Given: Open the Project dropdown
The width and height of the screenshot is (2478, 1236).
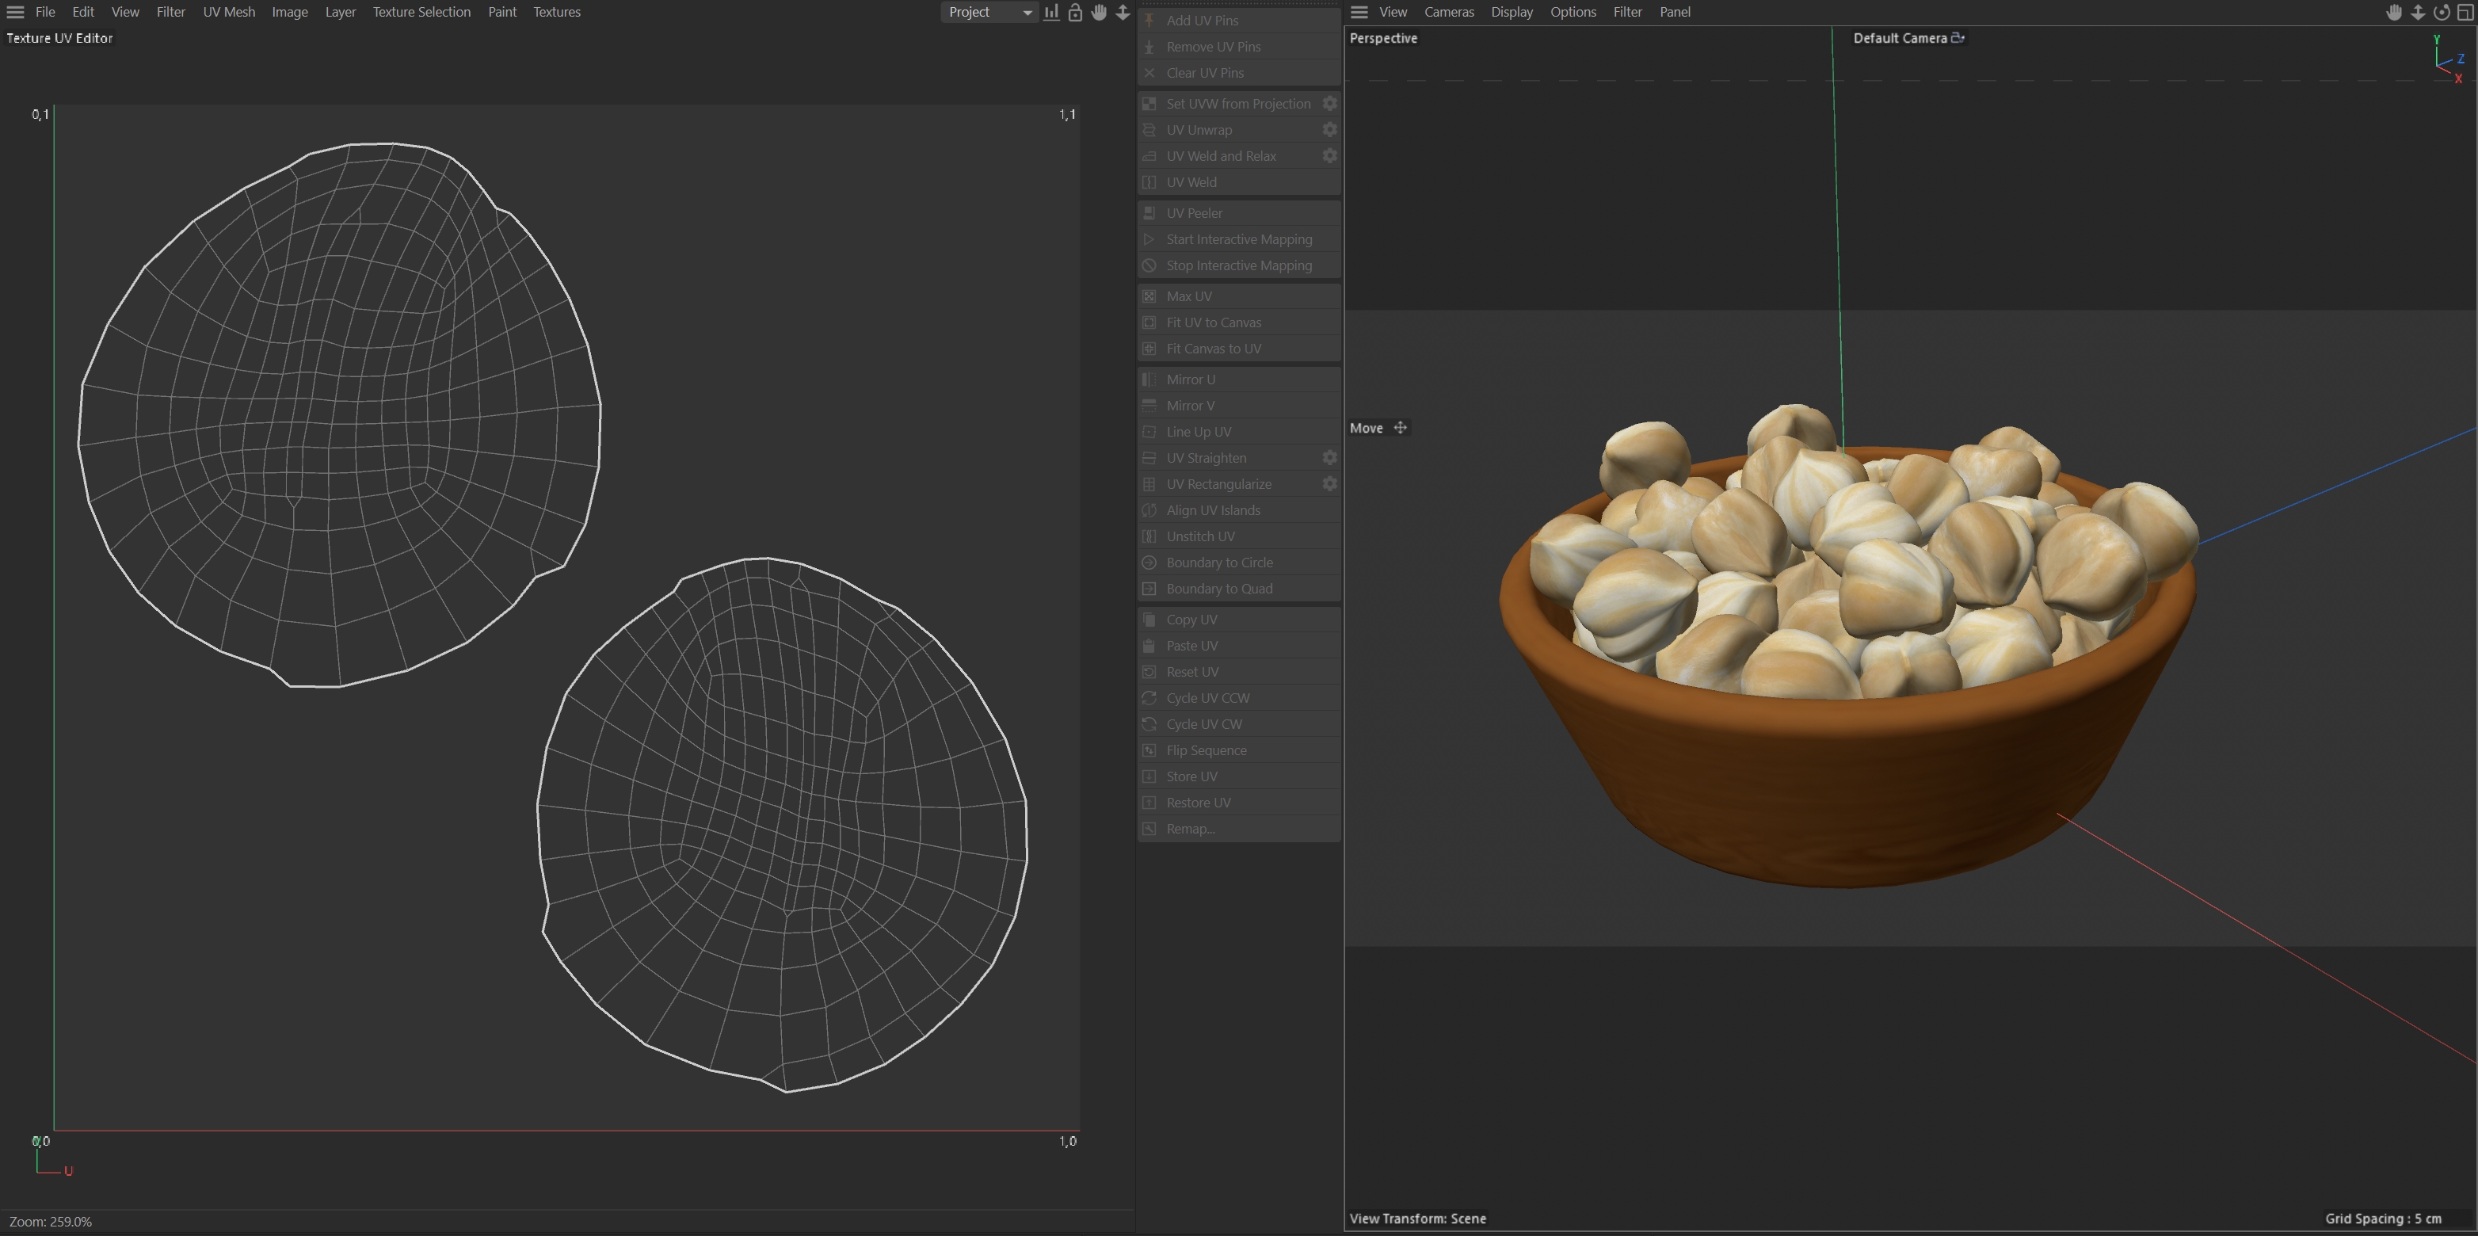Looking at the screenshot, I should 988,13.
